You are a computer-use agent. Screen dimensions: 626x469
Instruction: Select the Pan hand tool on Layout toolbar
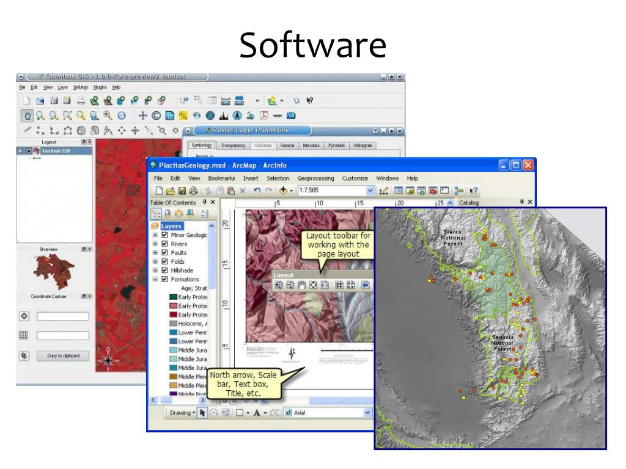point(302,285)
